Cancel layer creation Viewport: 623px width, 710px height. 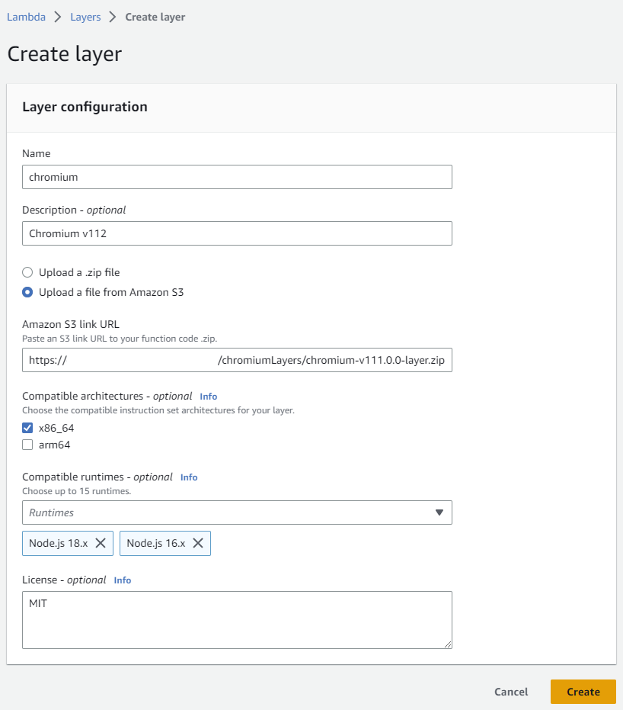click(511, 692)
